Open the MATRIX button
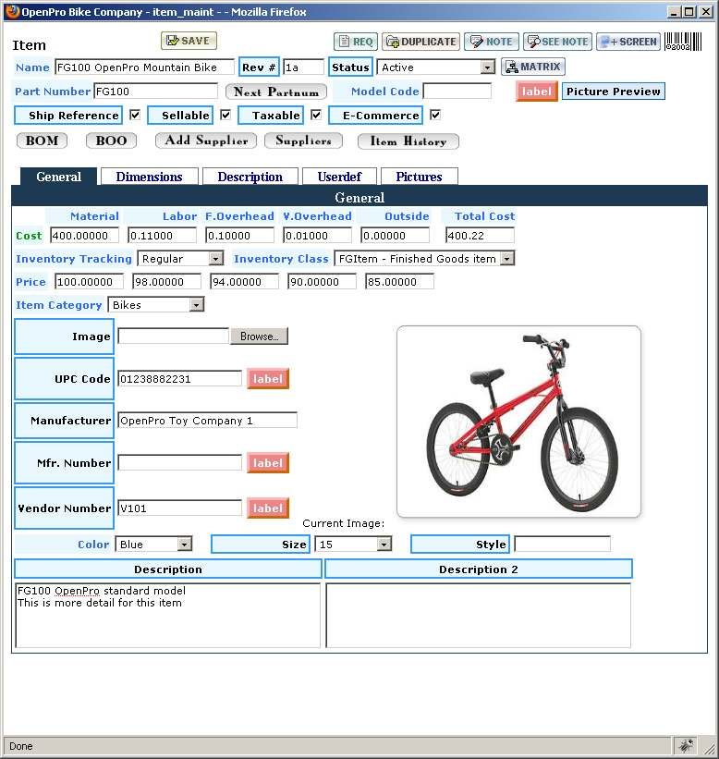719x759 pixels. tap(532, 67)
